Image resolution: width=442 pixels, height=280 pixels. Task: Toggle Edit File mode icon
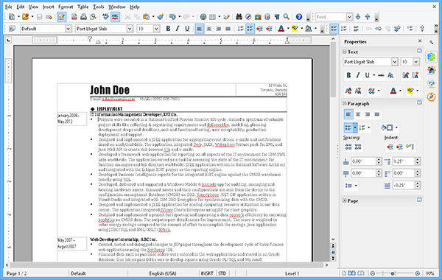click(61, 17)
